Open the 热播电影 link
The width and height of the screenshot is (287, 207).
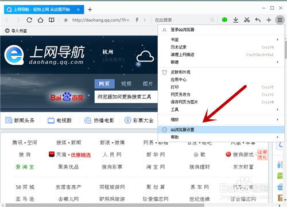99,120
